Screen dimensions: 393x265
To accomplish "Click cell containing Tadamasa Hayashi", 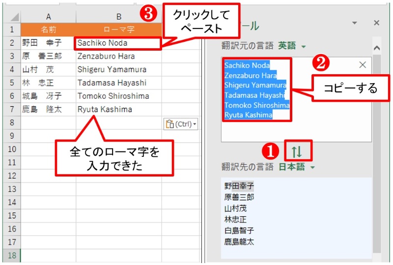I will 119,83.
